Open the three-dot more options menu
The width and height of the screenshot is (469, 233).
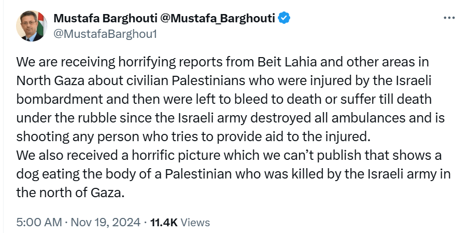(x=449, y=18)
